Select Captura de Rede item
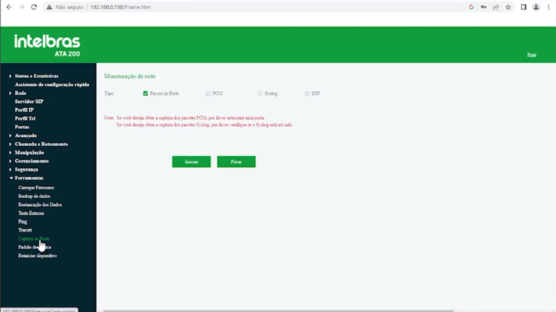The width and height of the screenshot is (556, 312). (x=34, y=238)
